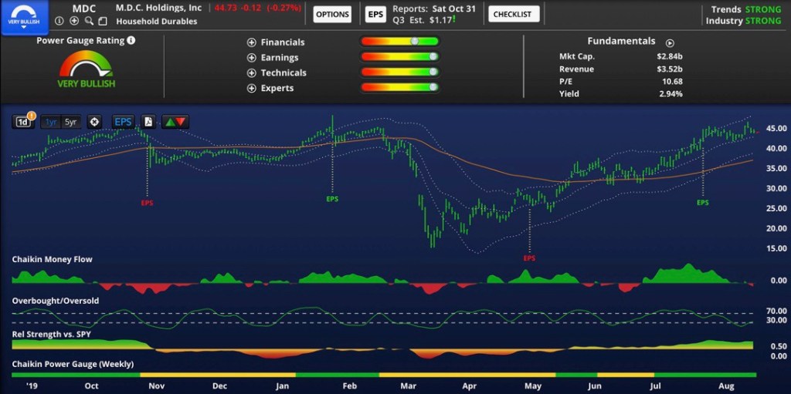Click the OPTIONS button
This screenshot has height=394, width=791.
pyautogui.click(x=333, y=14)
